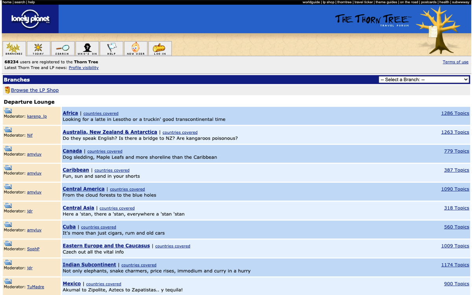Image resolution: width=472 pixels, height=295 pixels.
Task: Open the Caribbean branch
Action: [76, 170]
